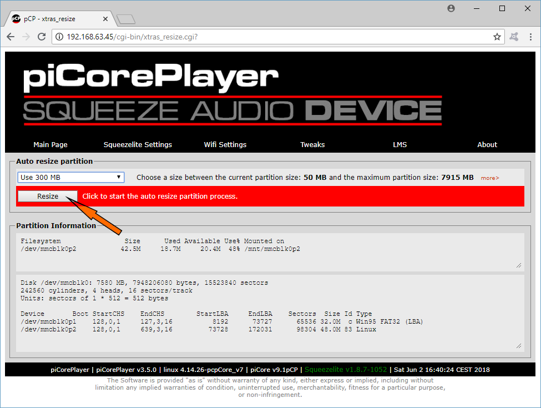Open the Chrome three-dot menu
This screenshot has width=541, height=408.
(530, 37)
